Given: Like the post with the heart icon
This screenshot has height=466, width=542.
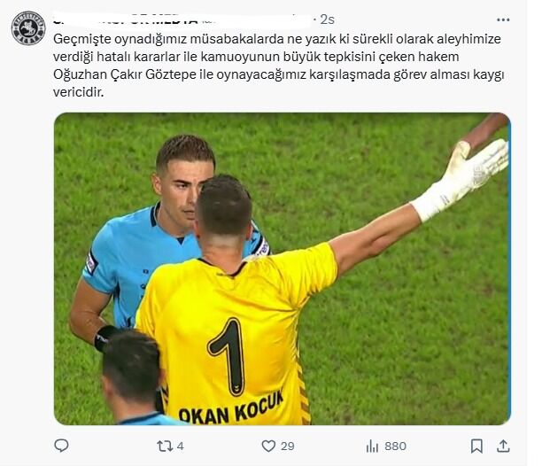Looking at the screenshot, I should click(x=268, y=446).
